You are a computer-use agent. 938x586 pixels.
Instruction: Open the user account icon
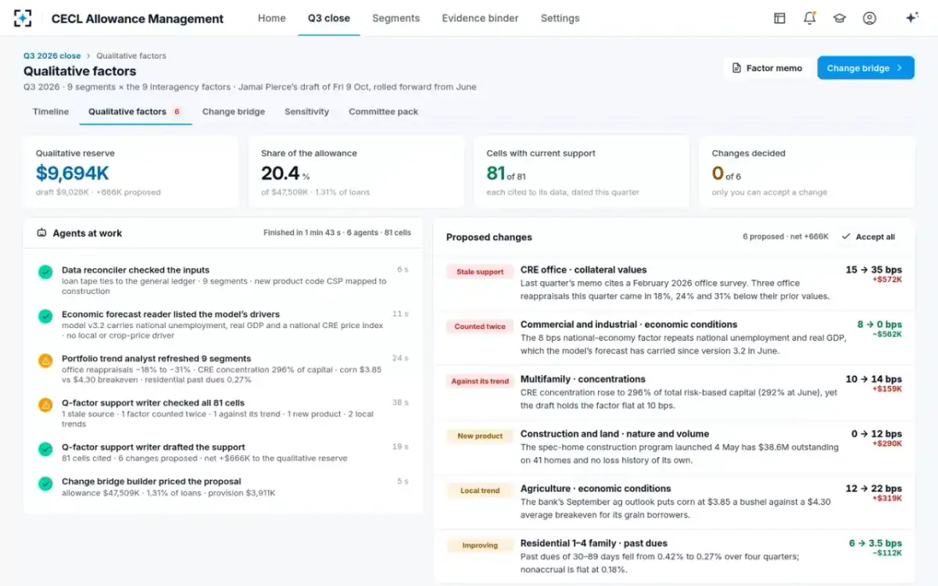pyautogui.click(x=869, y=18)
